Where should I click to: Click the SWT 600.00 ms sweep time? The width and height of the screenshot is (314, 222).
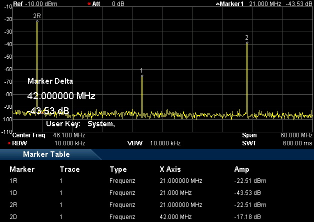(x=276, y=143)
